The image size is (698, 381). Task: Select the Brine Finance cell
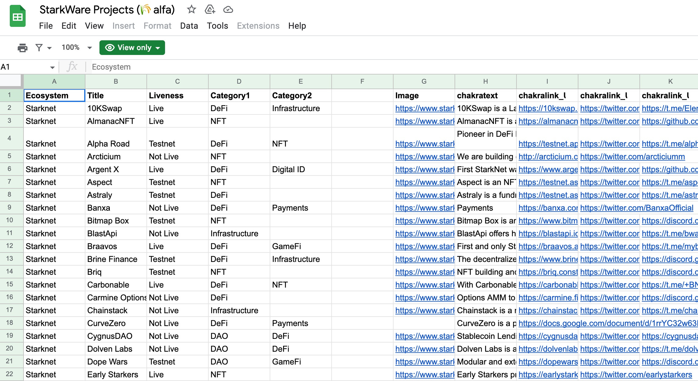(x=116, y=259)
